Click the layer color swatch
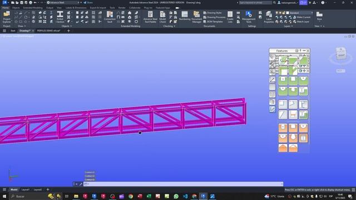Image resolution: width=356 pixels, height=200 pixels. pyautogui.click(x=288, y=13)
